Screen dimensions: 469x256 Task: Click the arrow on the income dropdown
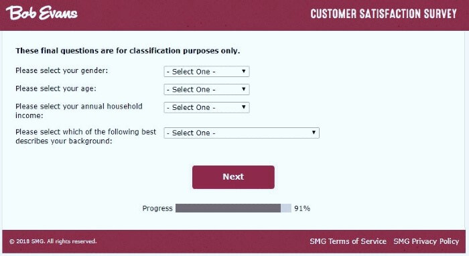[x=244, y=107]
